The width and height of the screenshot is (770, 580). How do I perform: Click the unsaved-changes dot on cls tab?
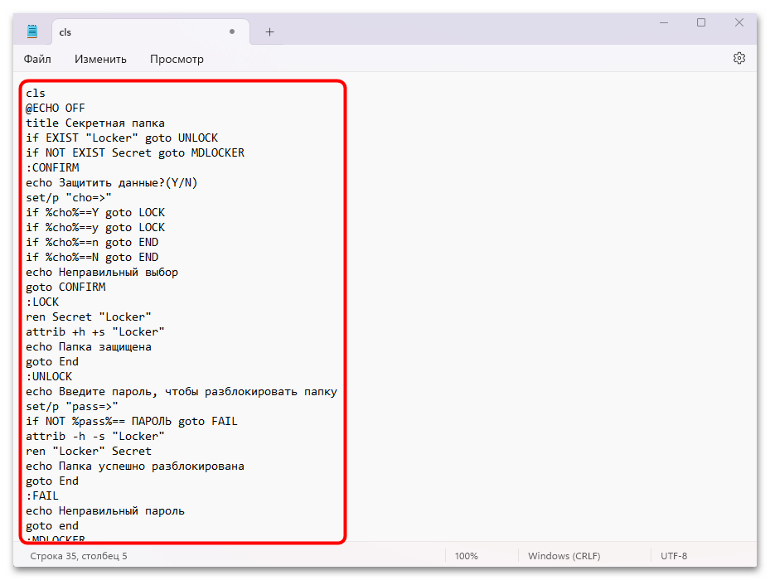pyautogui.click(x=232, y=31)
